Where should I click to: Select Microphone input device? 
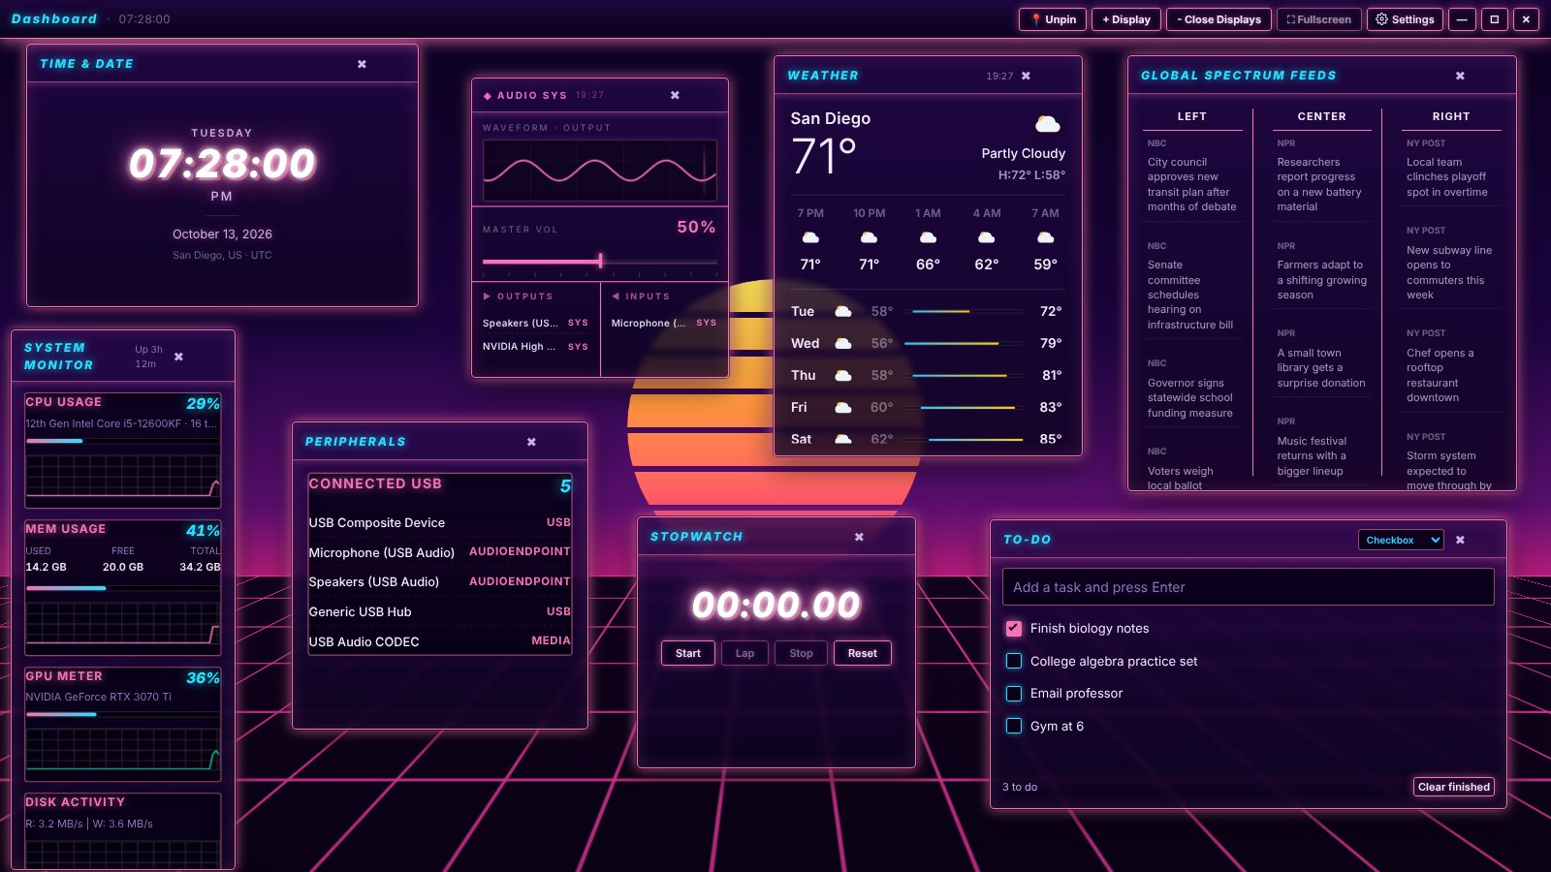click(x=664, y=323)
